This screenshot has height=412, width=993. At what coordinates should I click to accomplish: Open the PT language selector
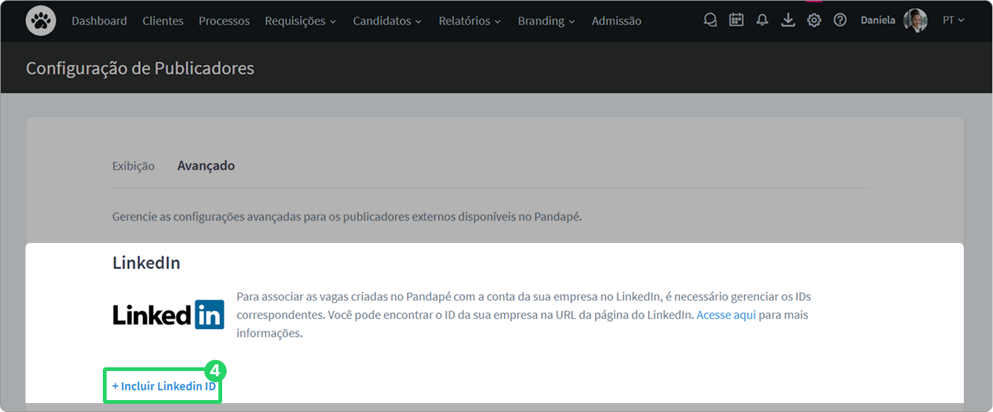click(x=953, y=20)
